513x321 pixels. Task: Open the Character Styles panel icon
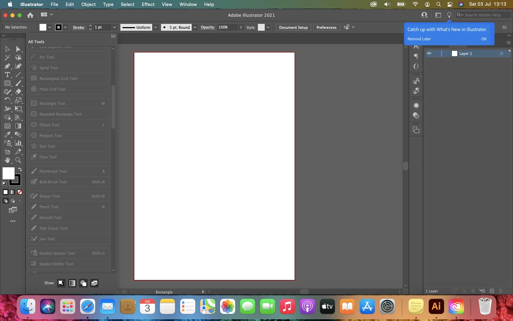pos(416,81)
